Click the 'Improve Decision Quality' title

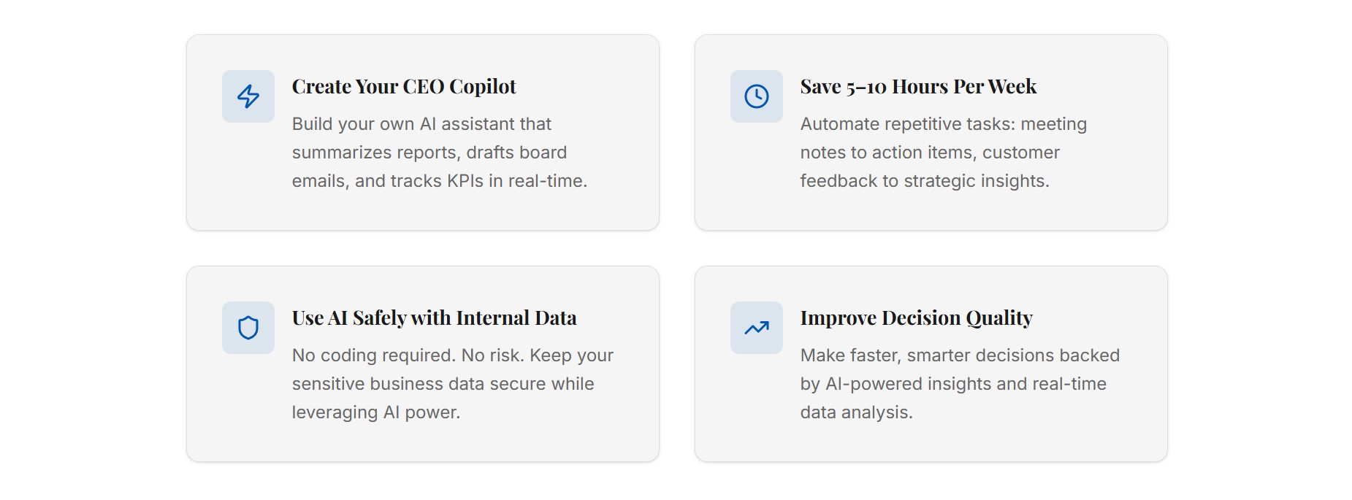pyautogui.click(x=916, y=318)
